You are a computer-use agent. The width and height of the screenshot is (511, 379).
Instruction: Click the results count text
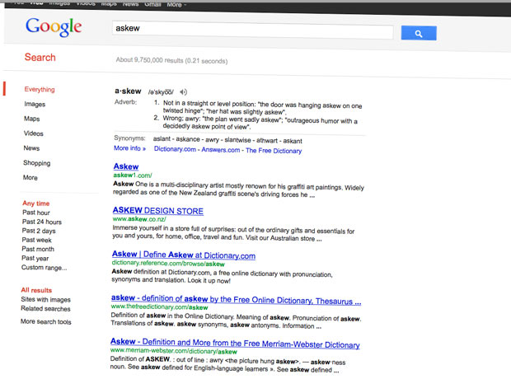(171, 60)
